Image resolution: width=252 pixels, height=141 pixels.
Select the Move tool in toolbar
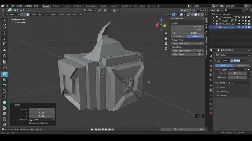(x=4, y=33)
